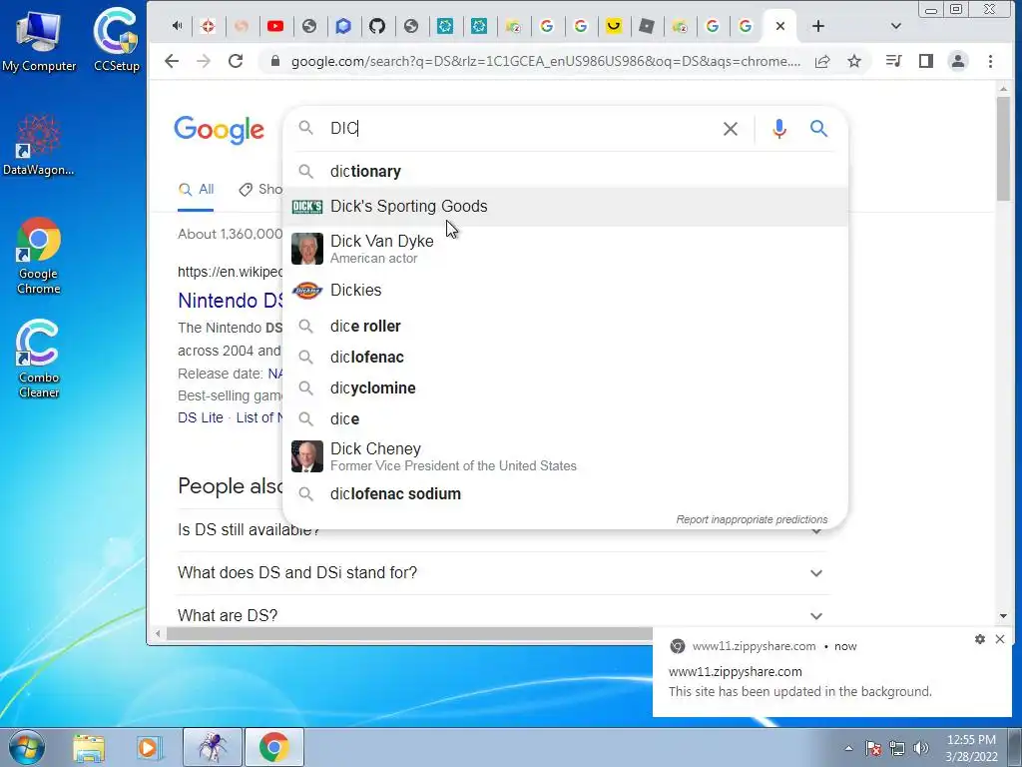Screen dimensions: 1022x767
Task: Expand 'Is DS still available' question
Action: click(503, 529)
